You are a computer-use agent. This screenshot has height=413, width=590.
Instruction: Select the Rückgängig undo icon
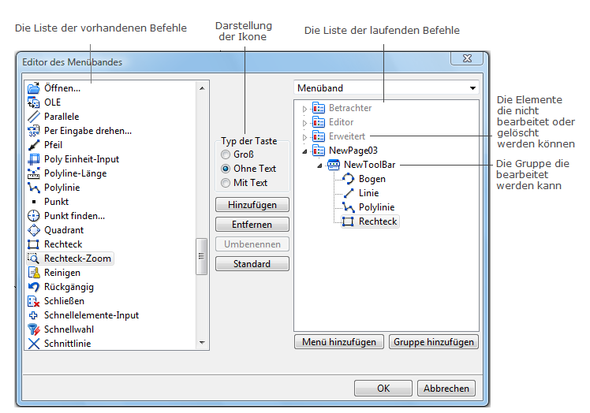pyautogui.click(x=34, y=287)
